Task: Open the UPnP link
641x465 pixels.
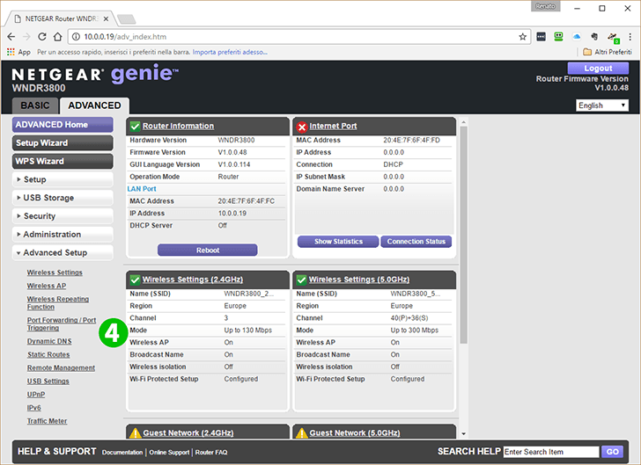Action: 36,395
